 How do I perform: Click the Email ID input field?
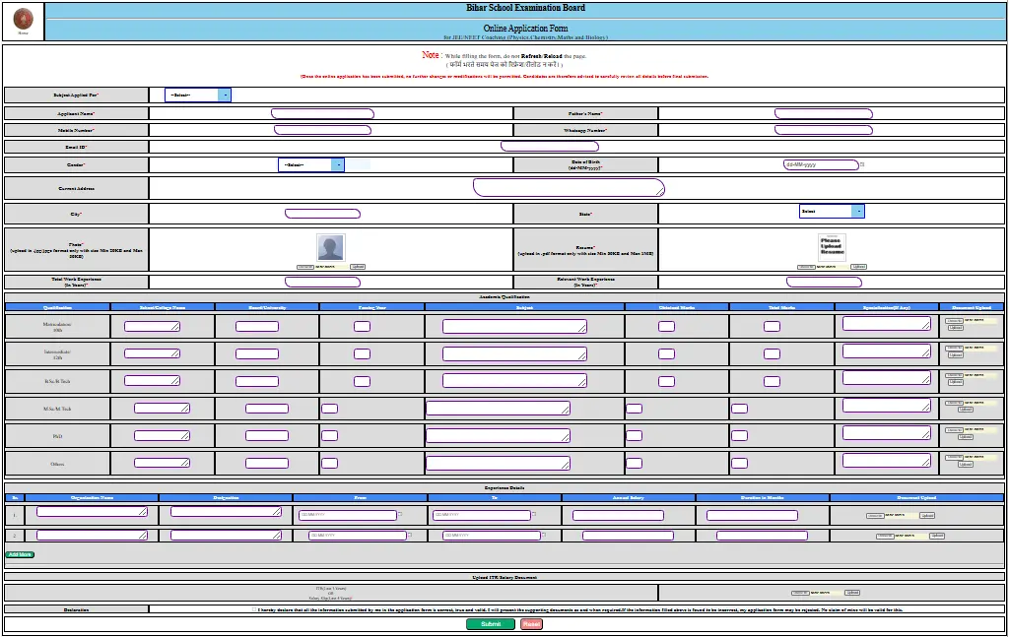[x=550, y=147]
